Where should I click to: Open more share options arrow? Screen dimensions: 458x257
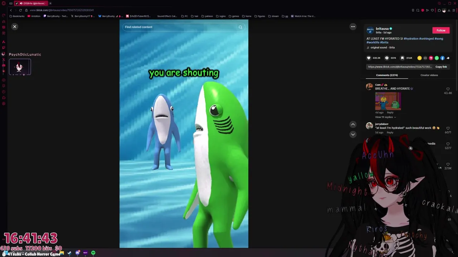[x=448, y=58]
